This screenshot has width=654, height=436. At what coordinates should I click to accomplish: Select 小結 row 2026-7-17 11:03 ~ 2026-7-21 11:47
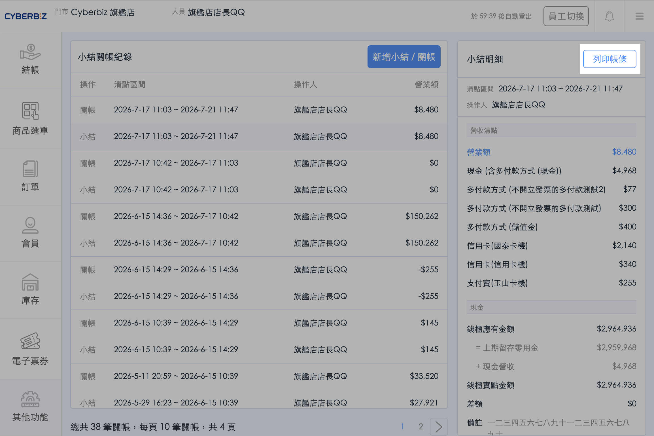(259, 136)
